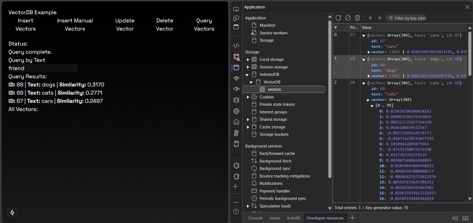Open DevTools help question mark icon
Screen dimensions: 473x223
click(x=236, y=212)
